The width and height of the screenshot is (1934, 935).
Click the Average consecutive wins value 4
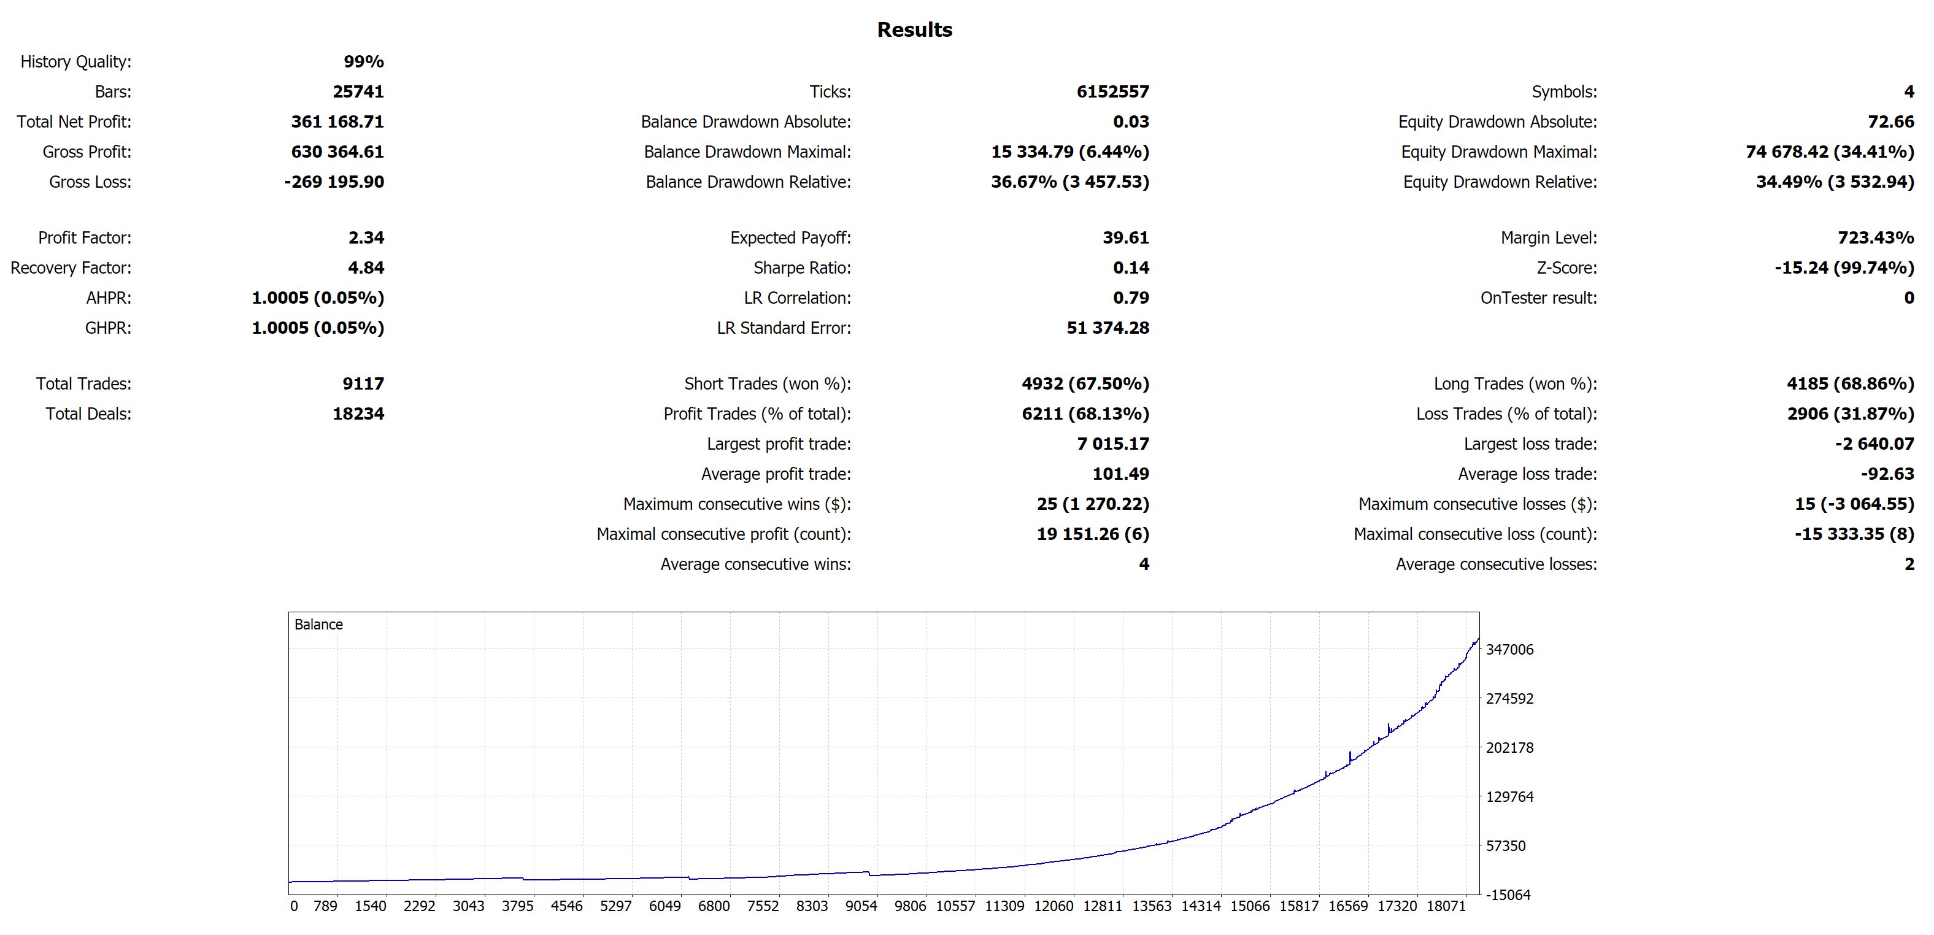pyautogui.click(x=1142, y=564)
